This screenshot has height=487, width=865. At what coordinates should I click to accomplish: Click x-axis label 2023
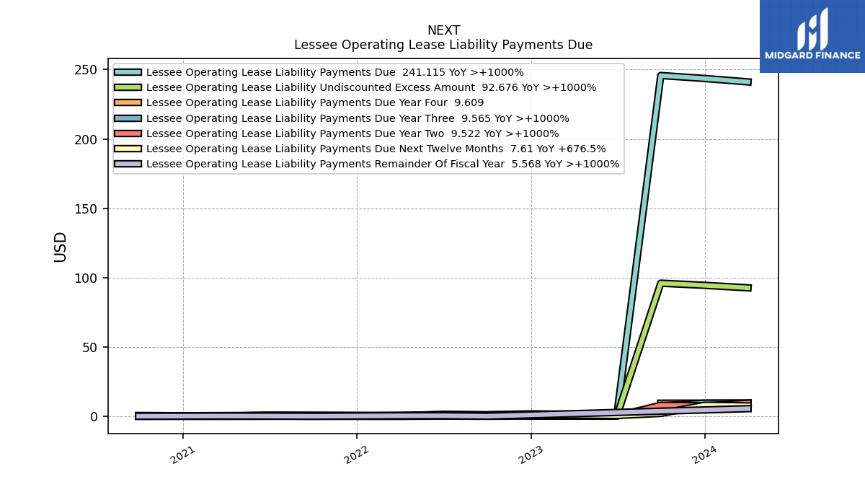click(531, 455)
